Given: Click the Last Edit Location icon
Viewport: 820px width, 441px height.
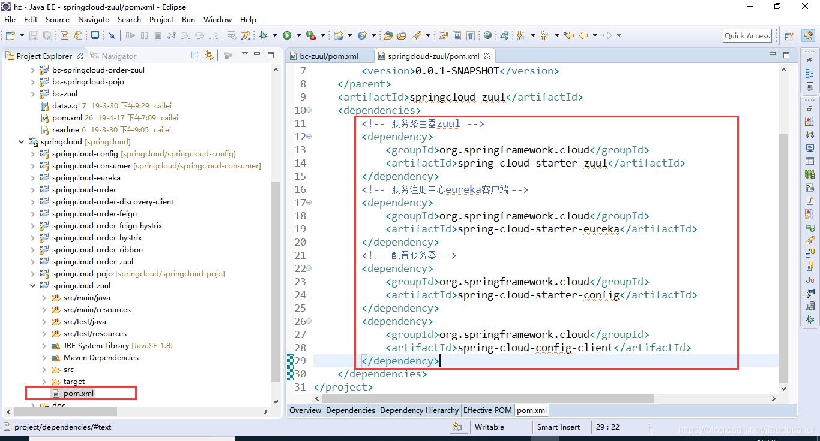Looking at the screenshot, I should 569,36.
